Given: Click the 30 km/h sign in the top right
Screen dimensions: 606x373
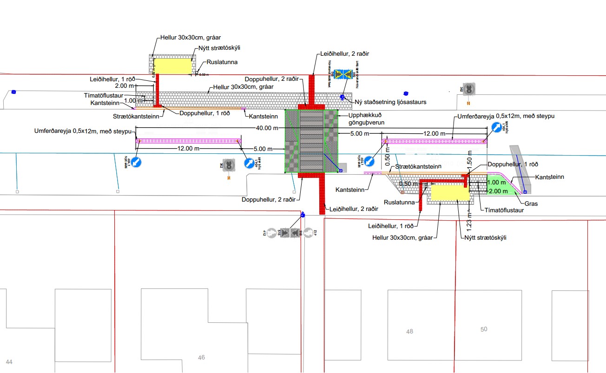Looking at the screenshot, I should click(469, 88).
